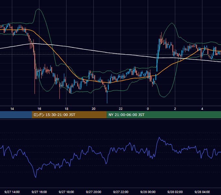Click the NY 21:00-06:00 JST session bar
Image resolution: width=221 pixels, height=195 pixels.
tap(163, 115)
